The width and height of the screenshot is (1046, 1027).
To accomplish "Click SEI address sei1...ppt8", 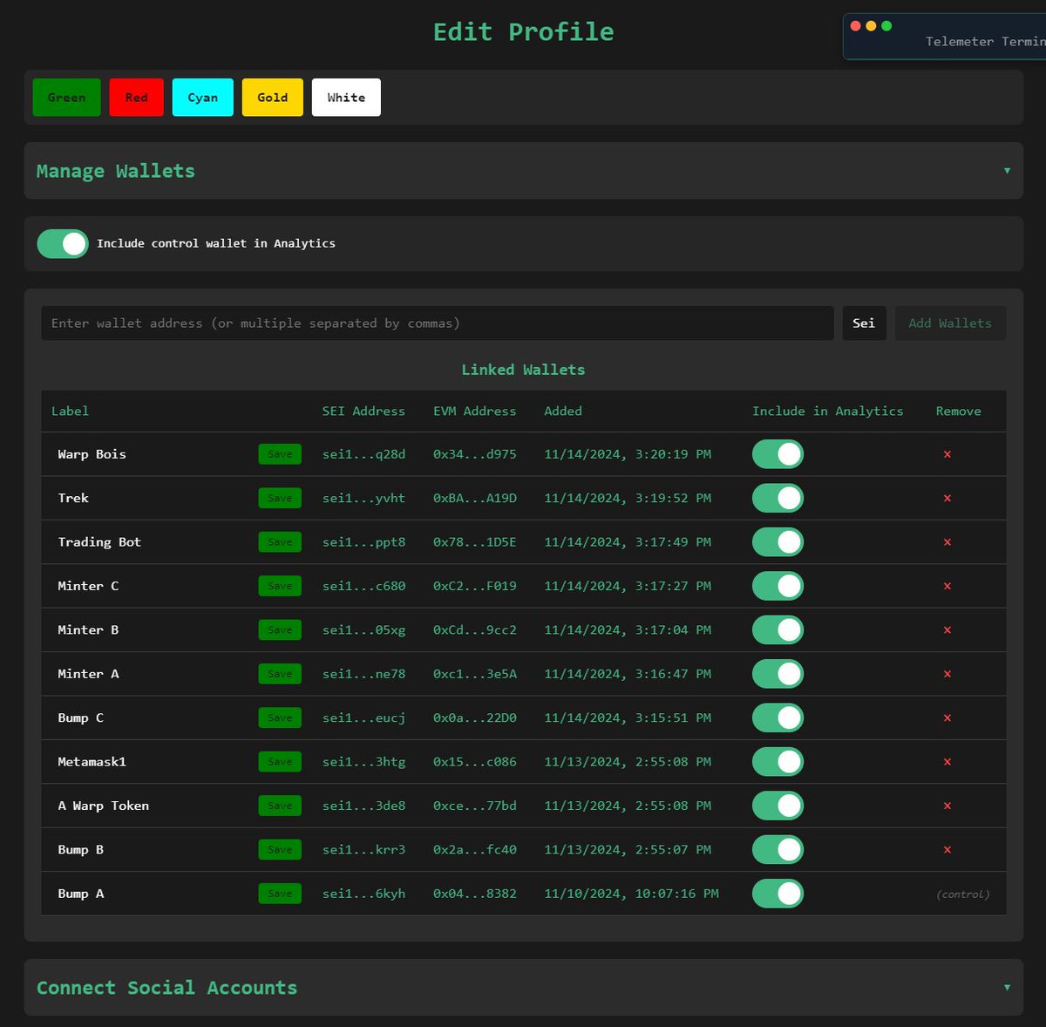I will tap(363, 542).
